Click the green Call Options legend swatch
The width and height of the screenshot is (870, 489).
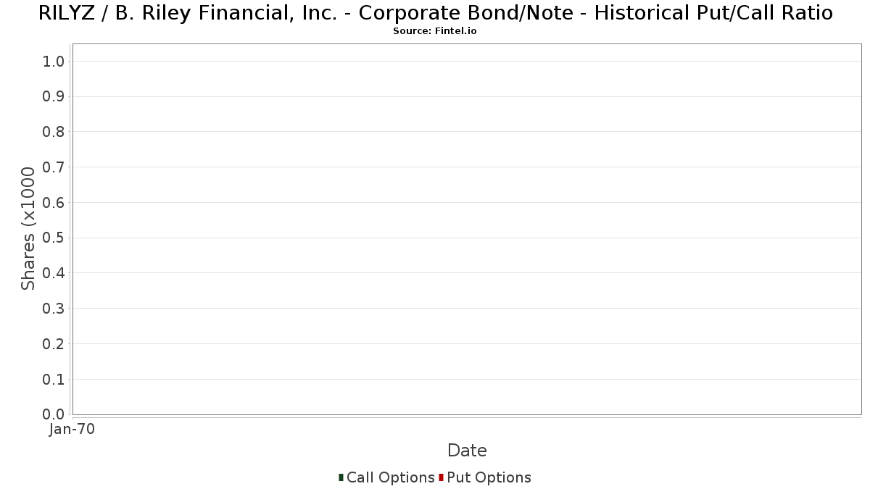click(x=341, y=477)
